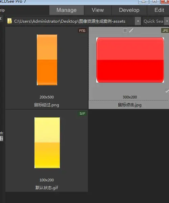Click the file name 鼠标点击.jpg

pyautogui.click(x=129, y=105)
